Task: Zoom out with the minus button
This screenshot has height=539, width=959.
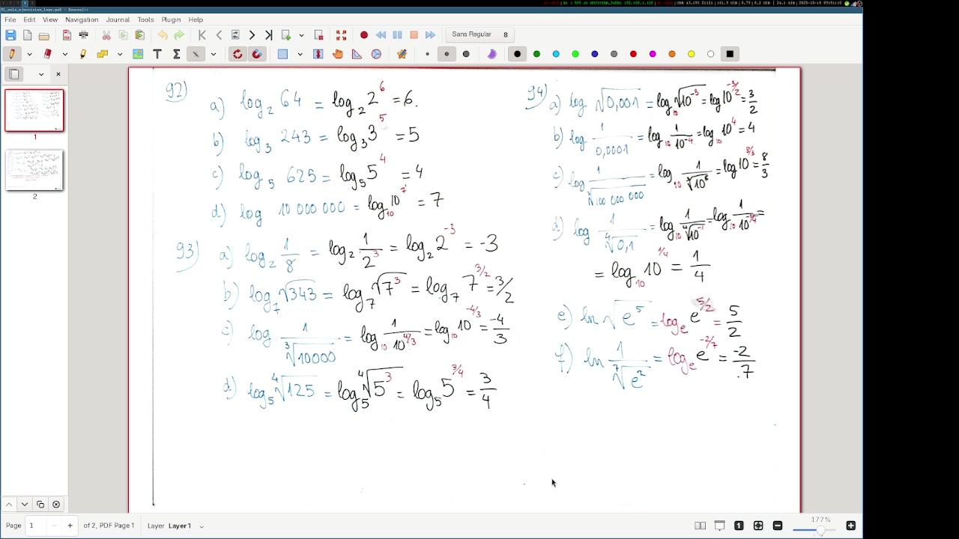Action: point(778,526)
